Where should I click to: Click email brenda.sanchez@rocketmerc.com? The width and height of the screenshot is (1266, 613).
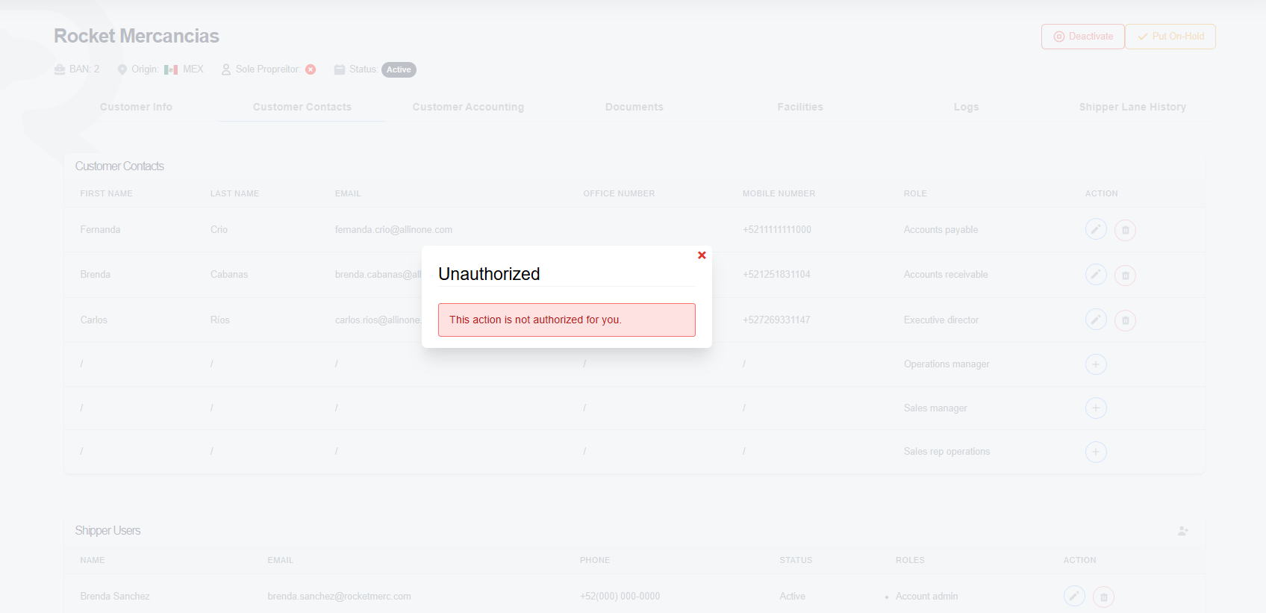coord(340,596)
